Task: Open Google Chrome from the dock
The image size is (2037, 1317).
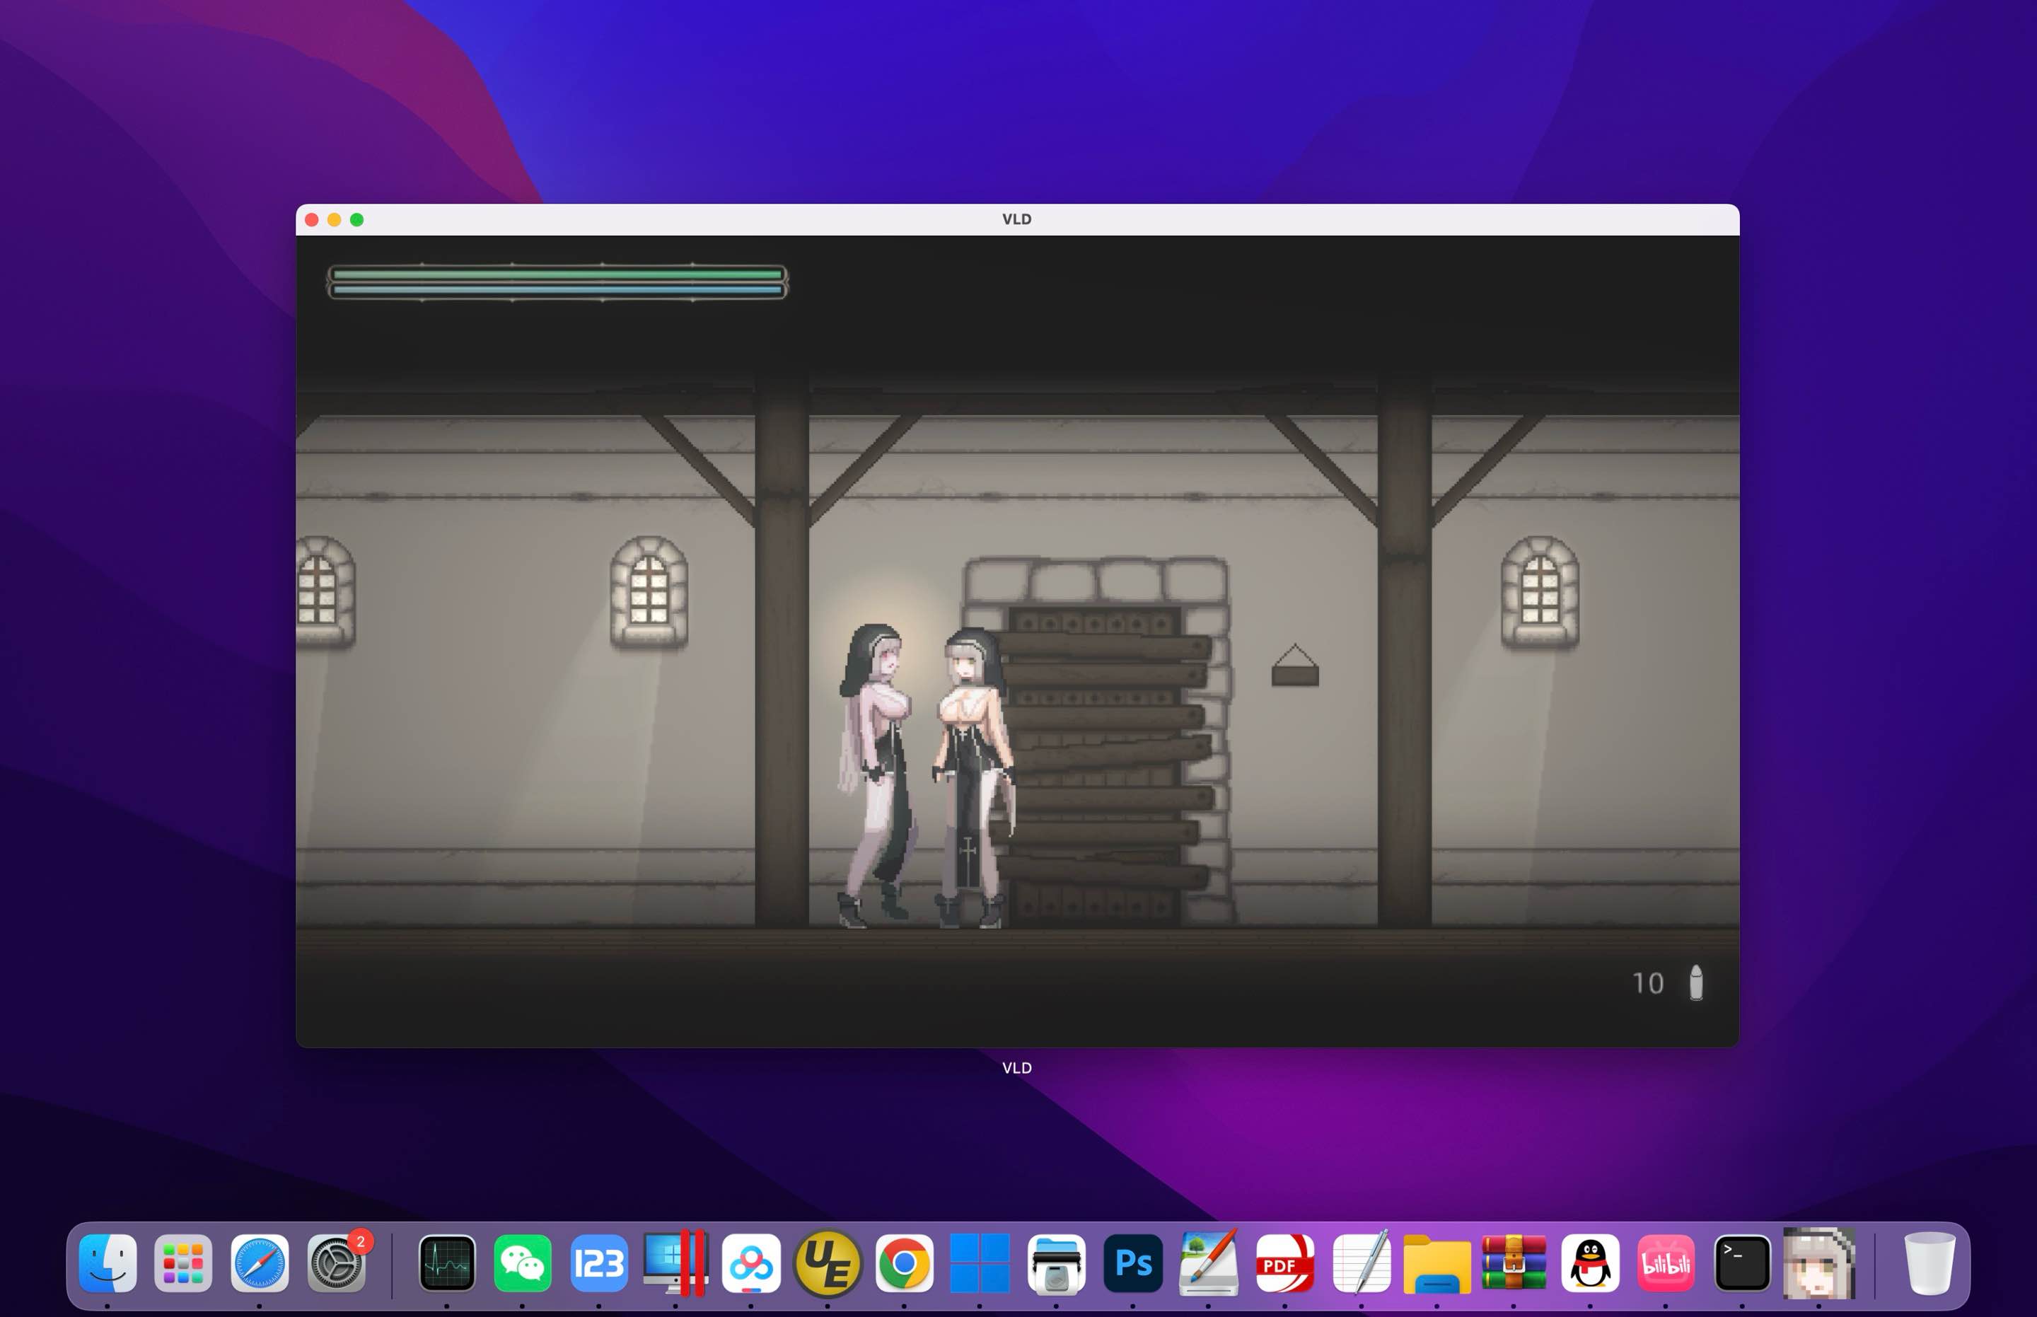Action: [x=904, y=1263]
